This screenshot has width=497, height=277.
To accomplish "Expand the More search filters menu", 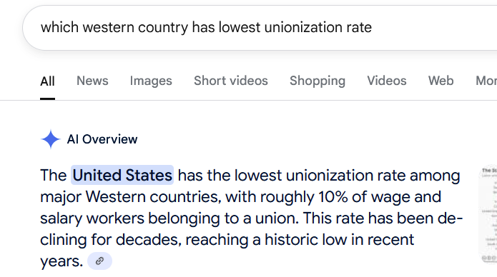I will [486, 81].
